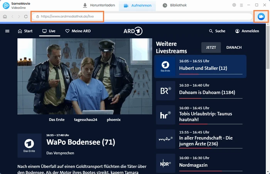Open Hubert und Staller (12) livestream

(200, 67)
